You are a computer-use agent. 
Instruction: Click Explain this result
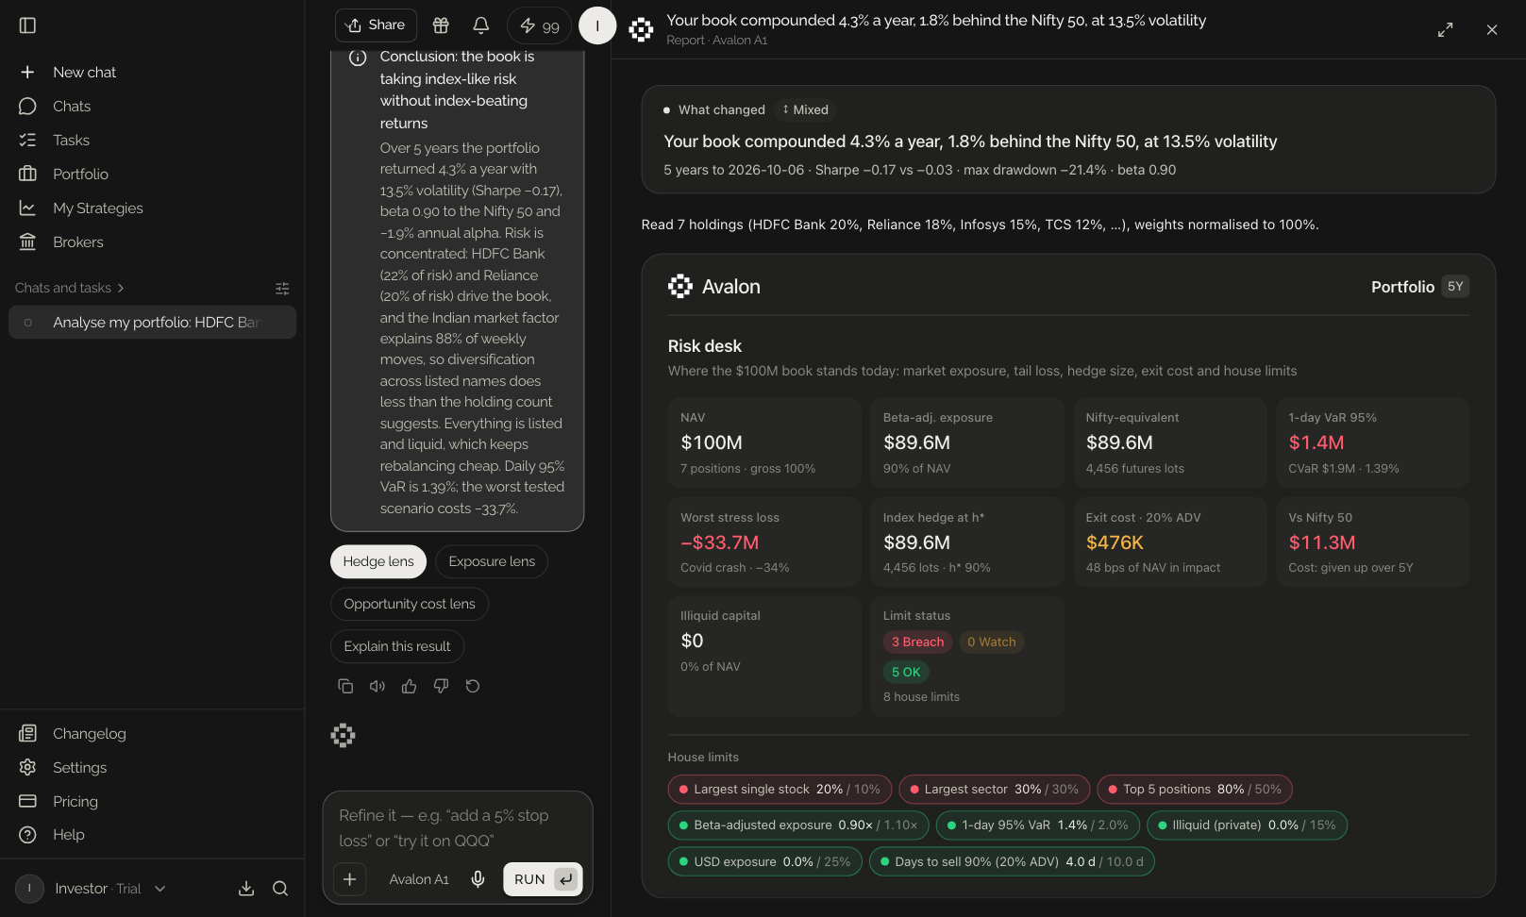tap(397, 647)
